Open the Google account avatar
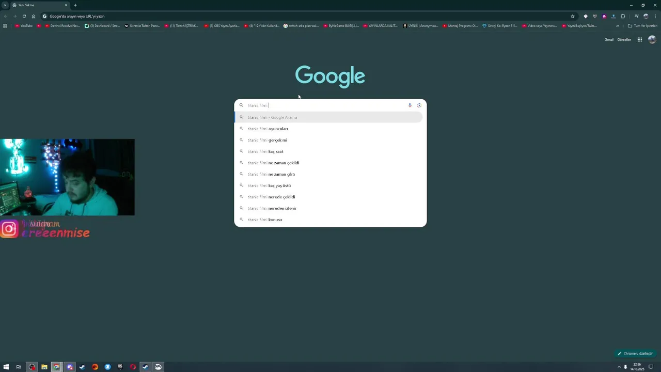The height and width of the screenshot is (372, 661). point(652,40)
